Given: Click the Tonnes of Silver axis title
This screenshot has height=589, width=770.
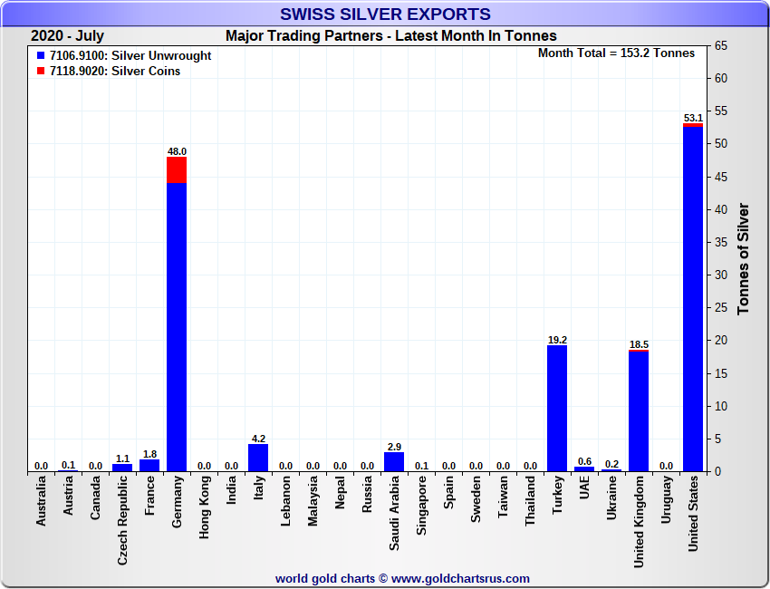Looking at the screenshot, I should coord(744,259).
